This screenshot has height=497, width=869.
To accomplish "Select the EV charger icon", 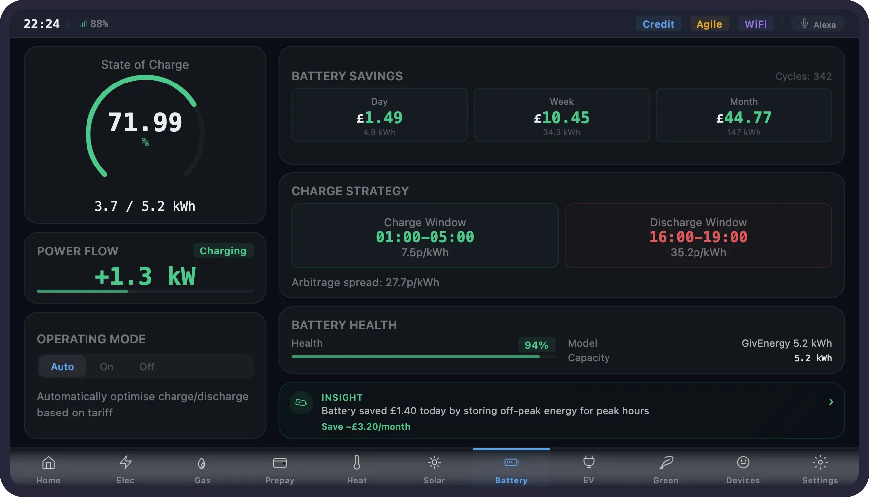I will (589, 468).
